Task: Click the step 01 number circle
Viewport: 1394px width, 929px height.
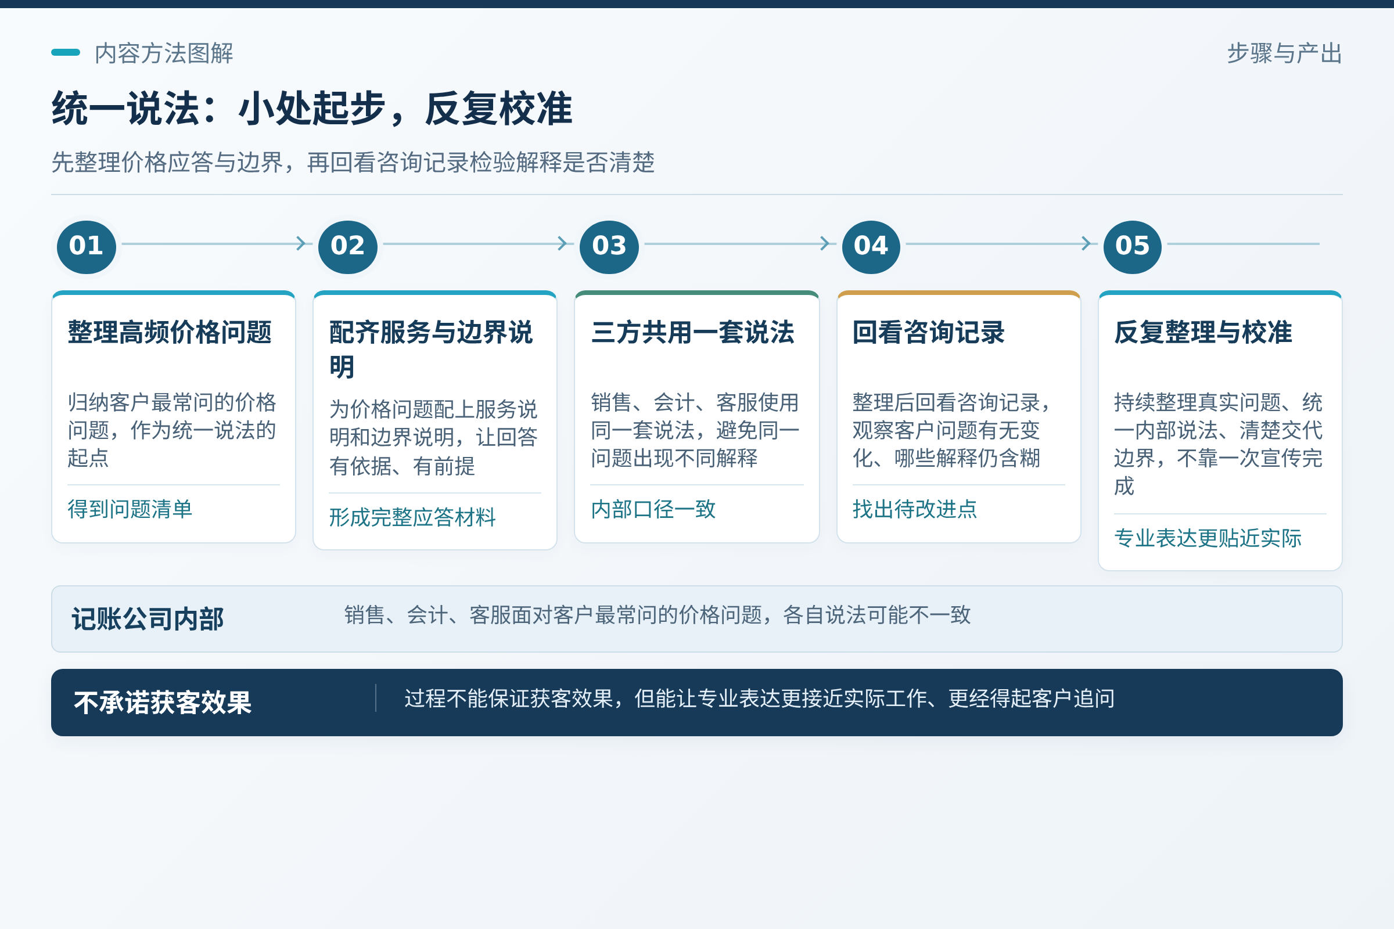Action: (x=87, y=247)
